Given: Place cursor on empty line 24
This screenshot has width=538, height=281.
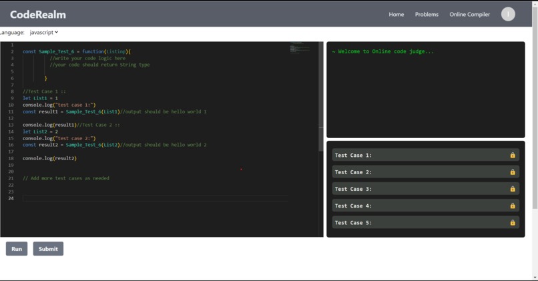Looking at the screenshot, I should (x=155, y=198).
